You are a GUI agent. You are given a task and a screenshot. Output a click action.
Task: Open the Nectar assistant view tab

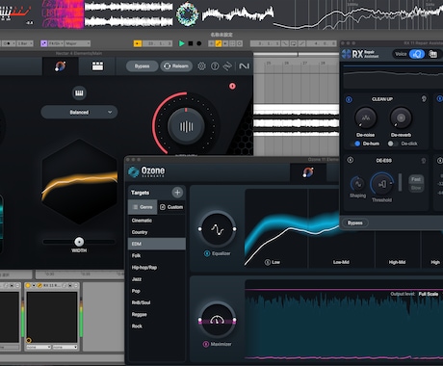tap(61, 66)
